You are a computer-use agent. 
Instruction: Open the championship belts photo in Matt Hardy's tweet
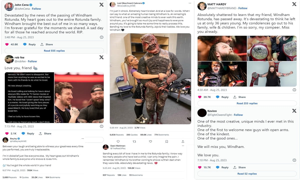pos(272,48)
